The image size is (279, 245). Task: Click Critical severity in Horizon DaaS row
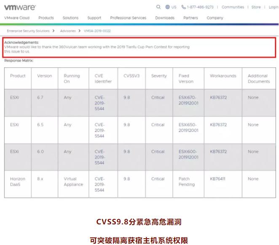(x=158, y=179)
